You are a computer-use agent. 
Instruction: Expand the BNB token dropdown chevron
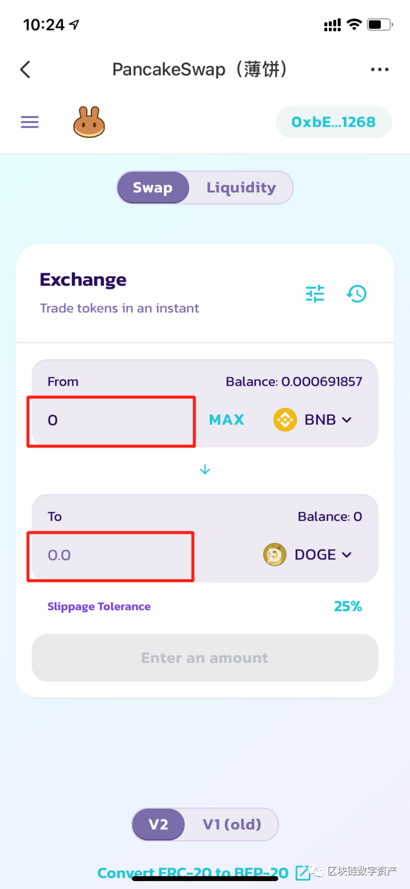click(x=347, y=420)
